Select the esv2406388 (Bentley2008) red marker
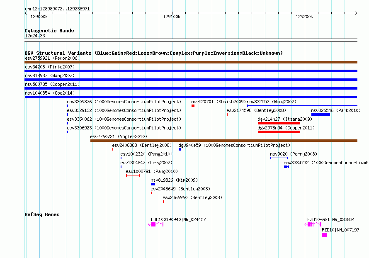The image size is (369, 258). [x=113, y=149]
